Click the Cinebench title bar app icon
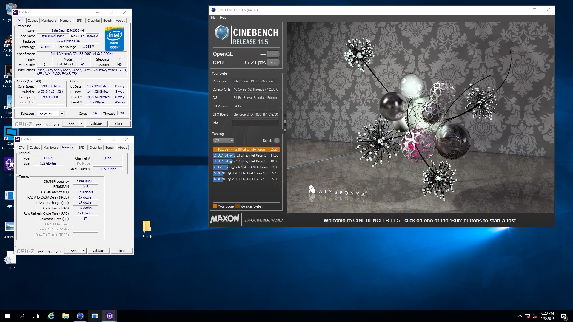573x322 pixels. [x=213, y=10]
